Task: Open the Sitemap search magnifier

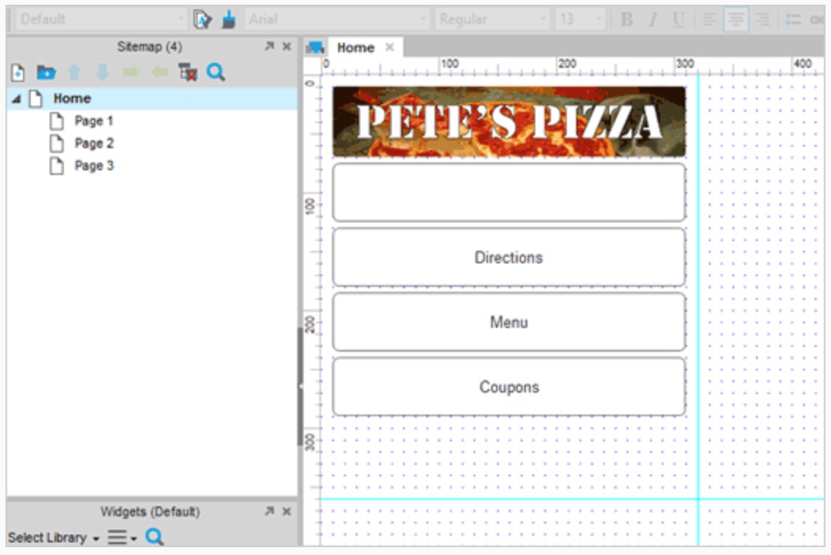Action: coord(216,72)
